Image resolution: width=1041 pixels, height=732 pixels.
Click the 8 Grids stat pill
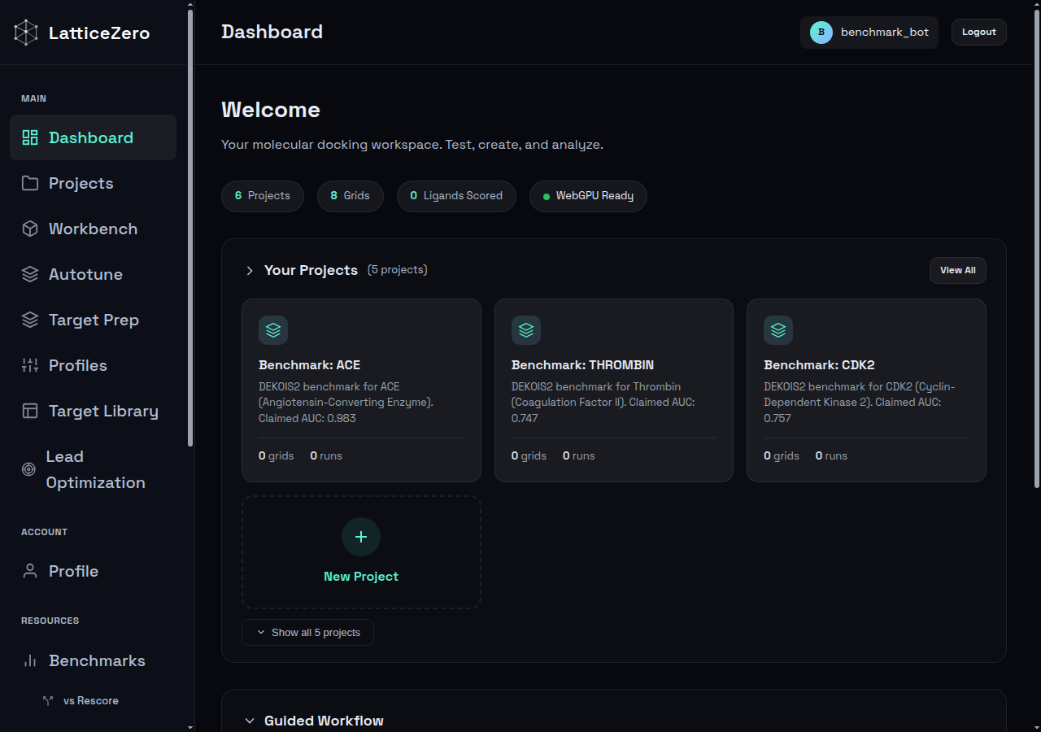[x=350, y=196]
